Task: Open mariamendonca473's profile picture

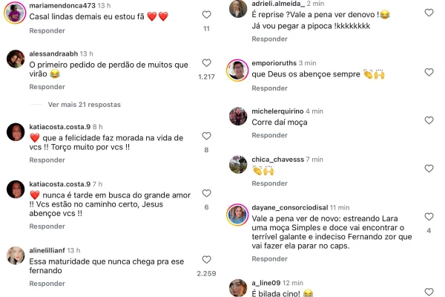Action: 15,13
